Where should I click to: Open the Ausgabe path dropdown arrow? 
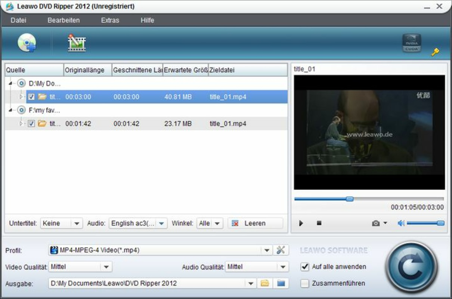click(251, 283)
